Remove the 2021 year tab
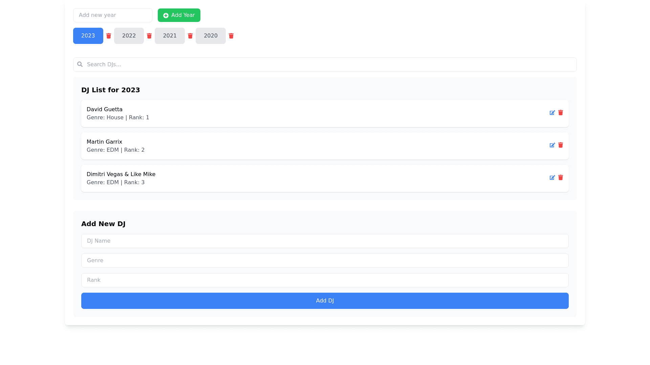The image size is (650, 365). click(190, 36)
